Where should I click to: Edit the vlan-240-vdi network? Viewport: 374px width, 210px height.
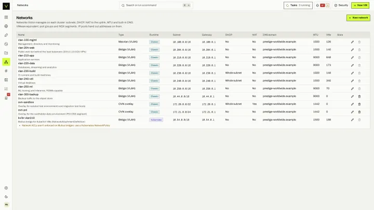pyautogui.click(x=352, y=81)
